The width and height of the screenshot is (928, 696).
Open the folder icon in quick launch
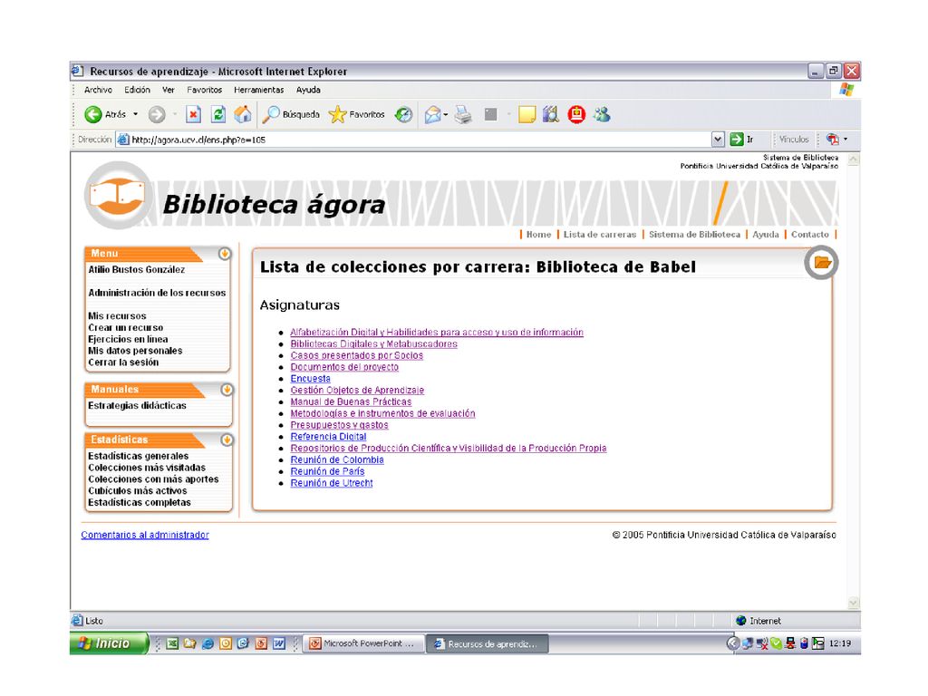(x=190, y=643)
